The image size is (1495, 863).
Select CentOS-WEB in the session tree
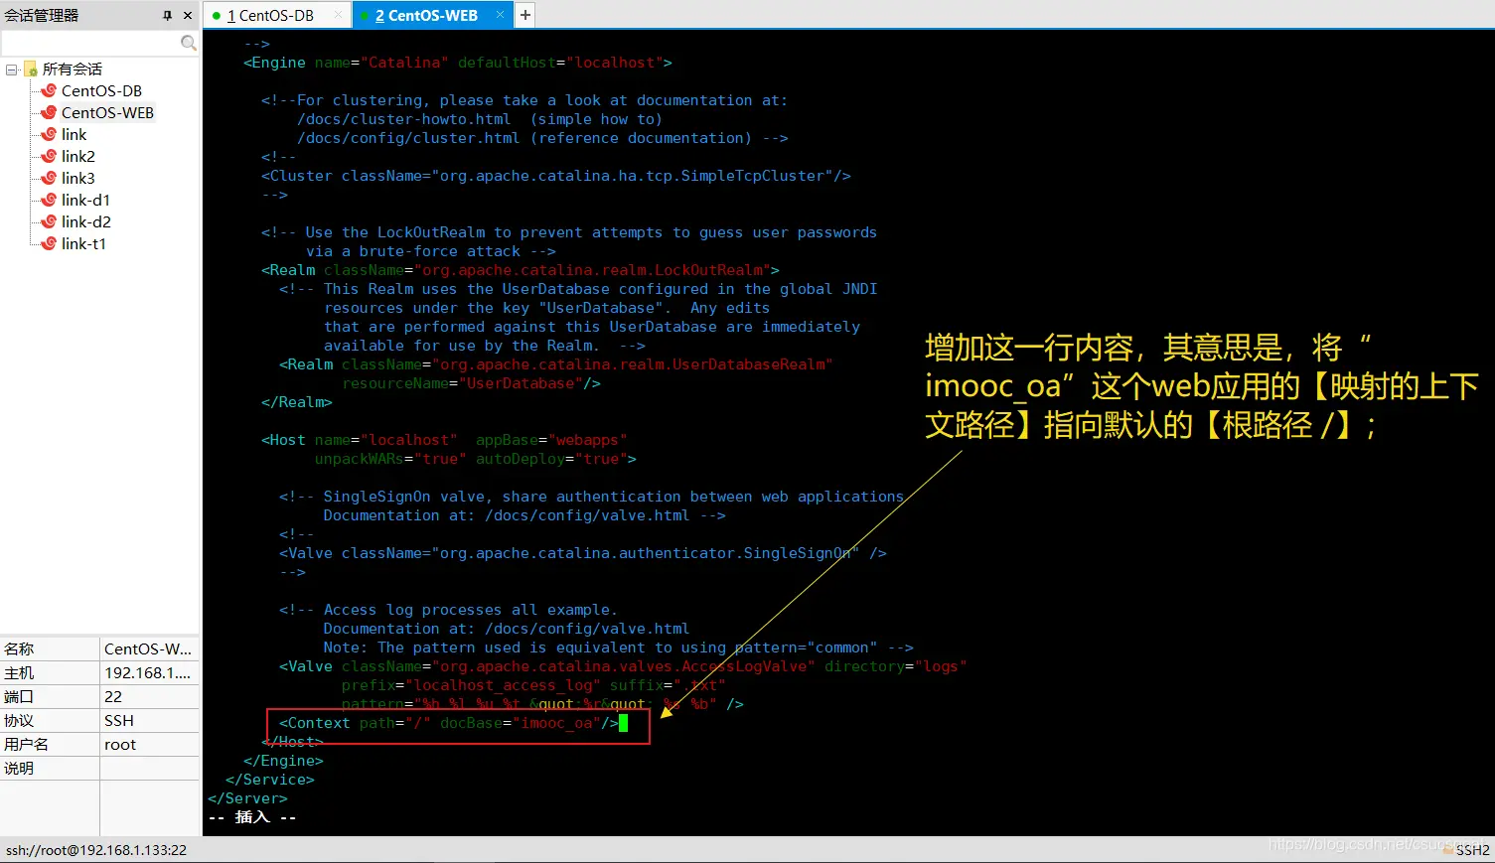(107, 113)
